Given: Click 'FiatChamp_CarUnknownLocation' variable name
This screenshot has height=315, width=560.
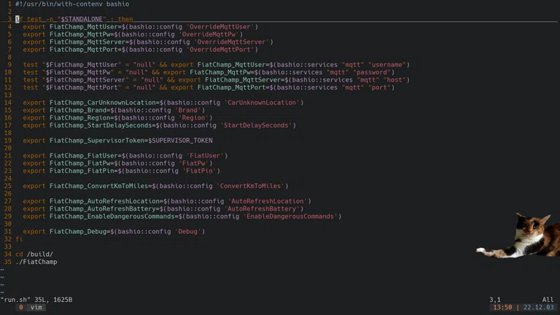Looking at the screenshot, I should coord(103,103).
